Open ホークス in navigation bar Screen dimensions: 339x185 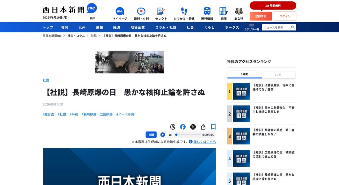[232, 27]
